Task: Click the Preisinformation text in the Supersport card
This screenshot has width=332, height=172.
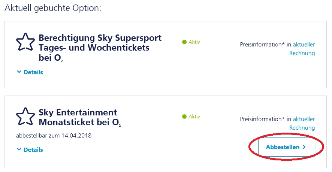Action: click(x=263, y=45)
